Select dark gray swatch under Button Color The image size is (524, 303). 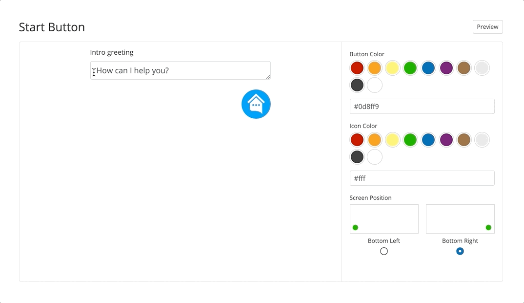pos(357,85)
